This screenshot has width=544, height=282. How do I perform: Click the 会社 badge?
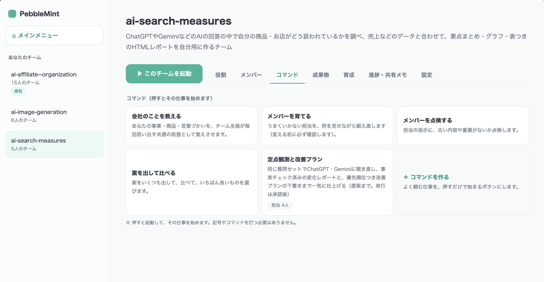pyautogui.click(x=18, y=91)
